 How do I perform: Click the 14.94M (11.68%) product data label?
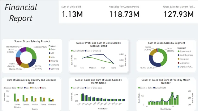point(13,47)
